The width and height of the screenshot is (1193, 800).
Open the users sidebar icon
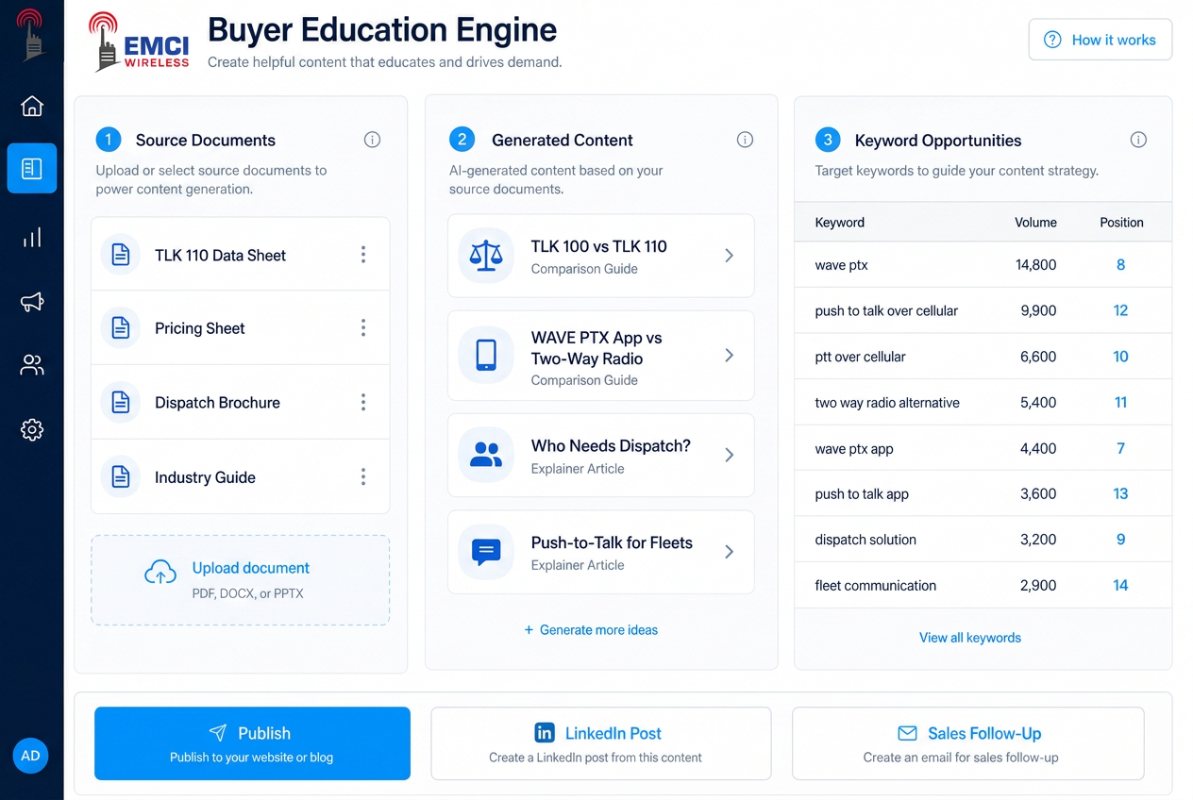[32, 365]
